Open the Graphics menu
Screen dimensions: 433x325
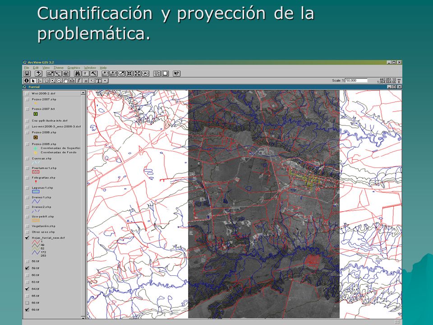[x=74, y=68]
